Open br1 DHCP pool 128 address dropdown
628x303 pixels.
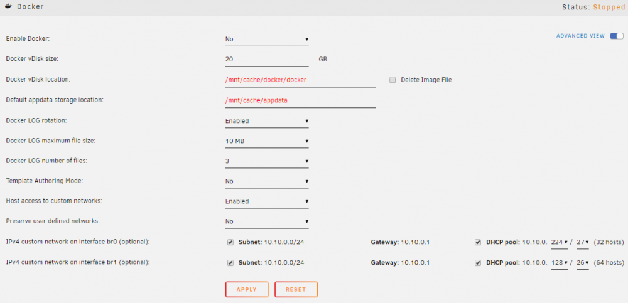coord(559,263)
